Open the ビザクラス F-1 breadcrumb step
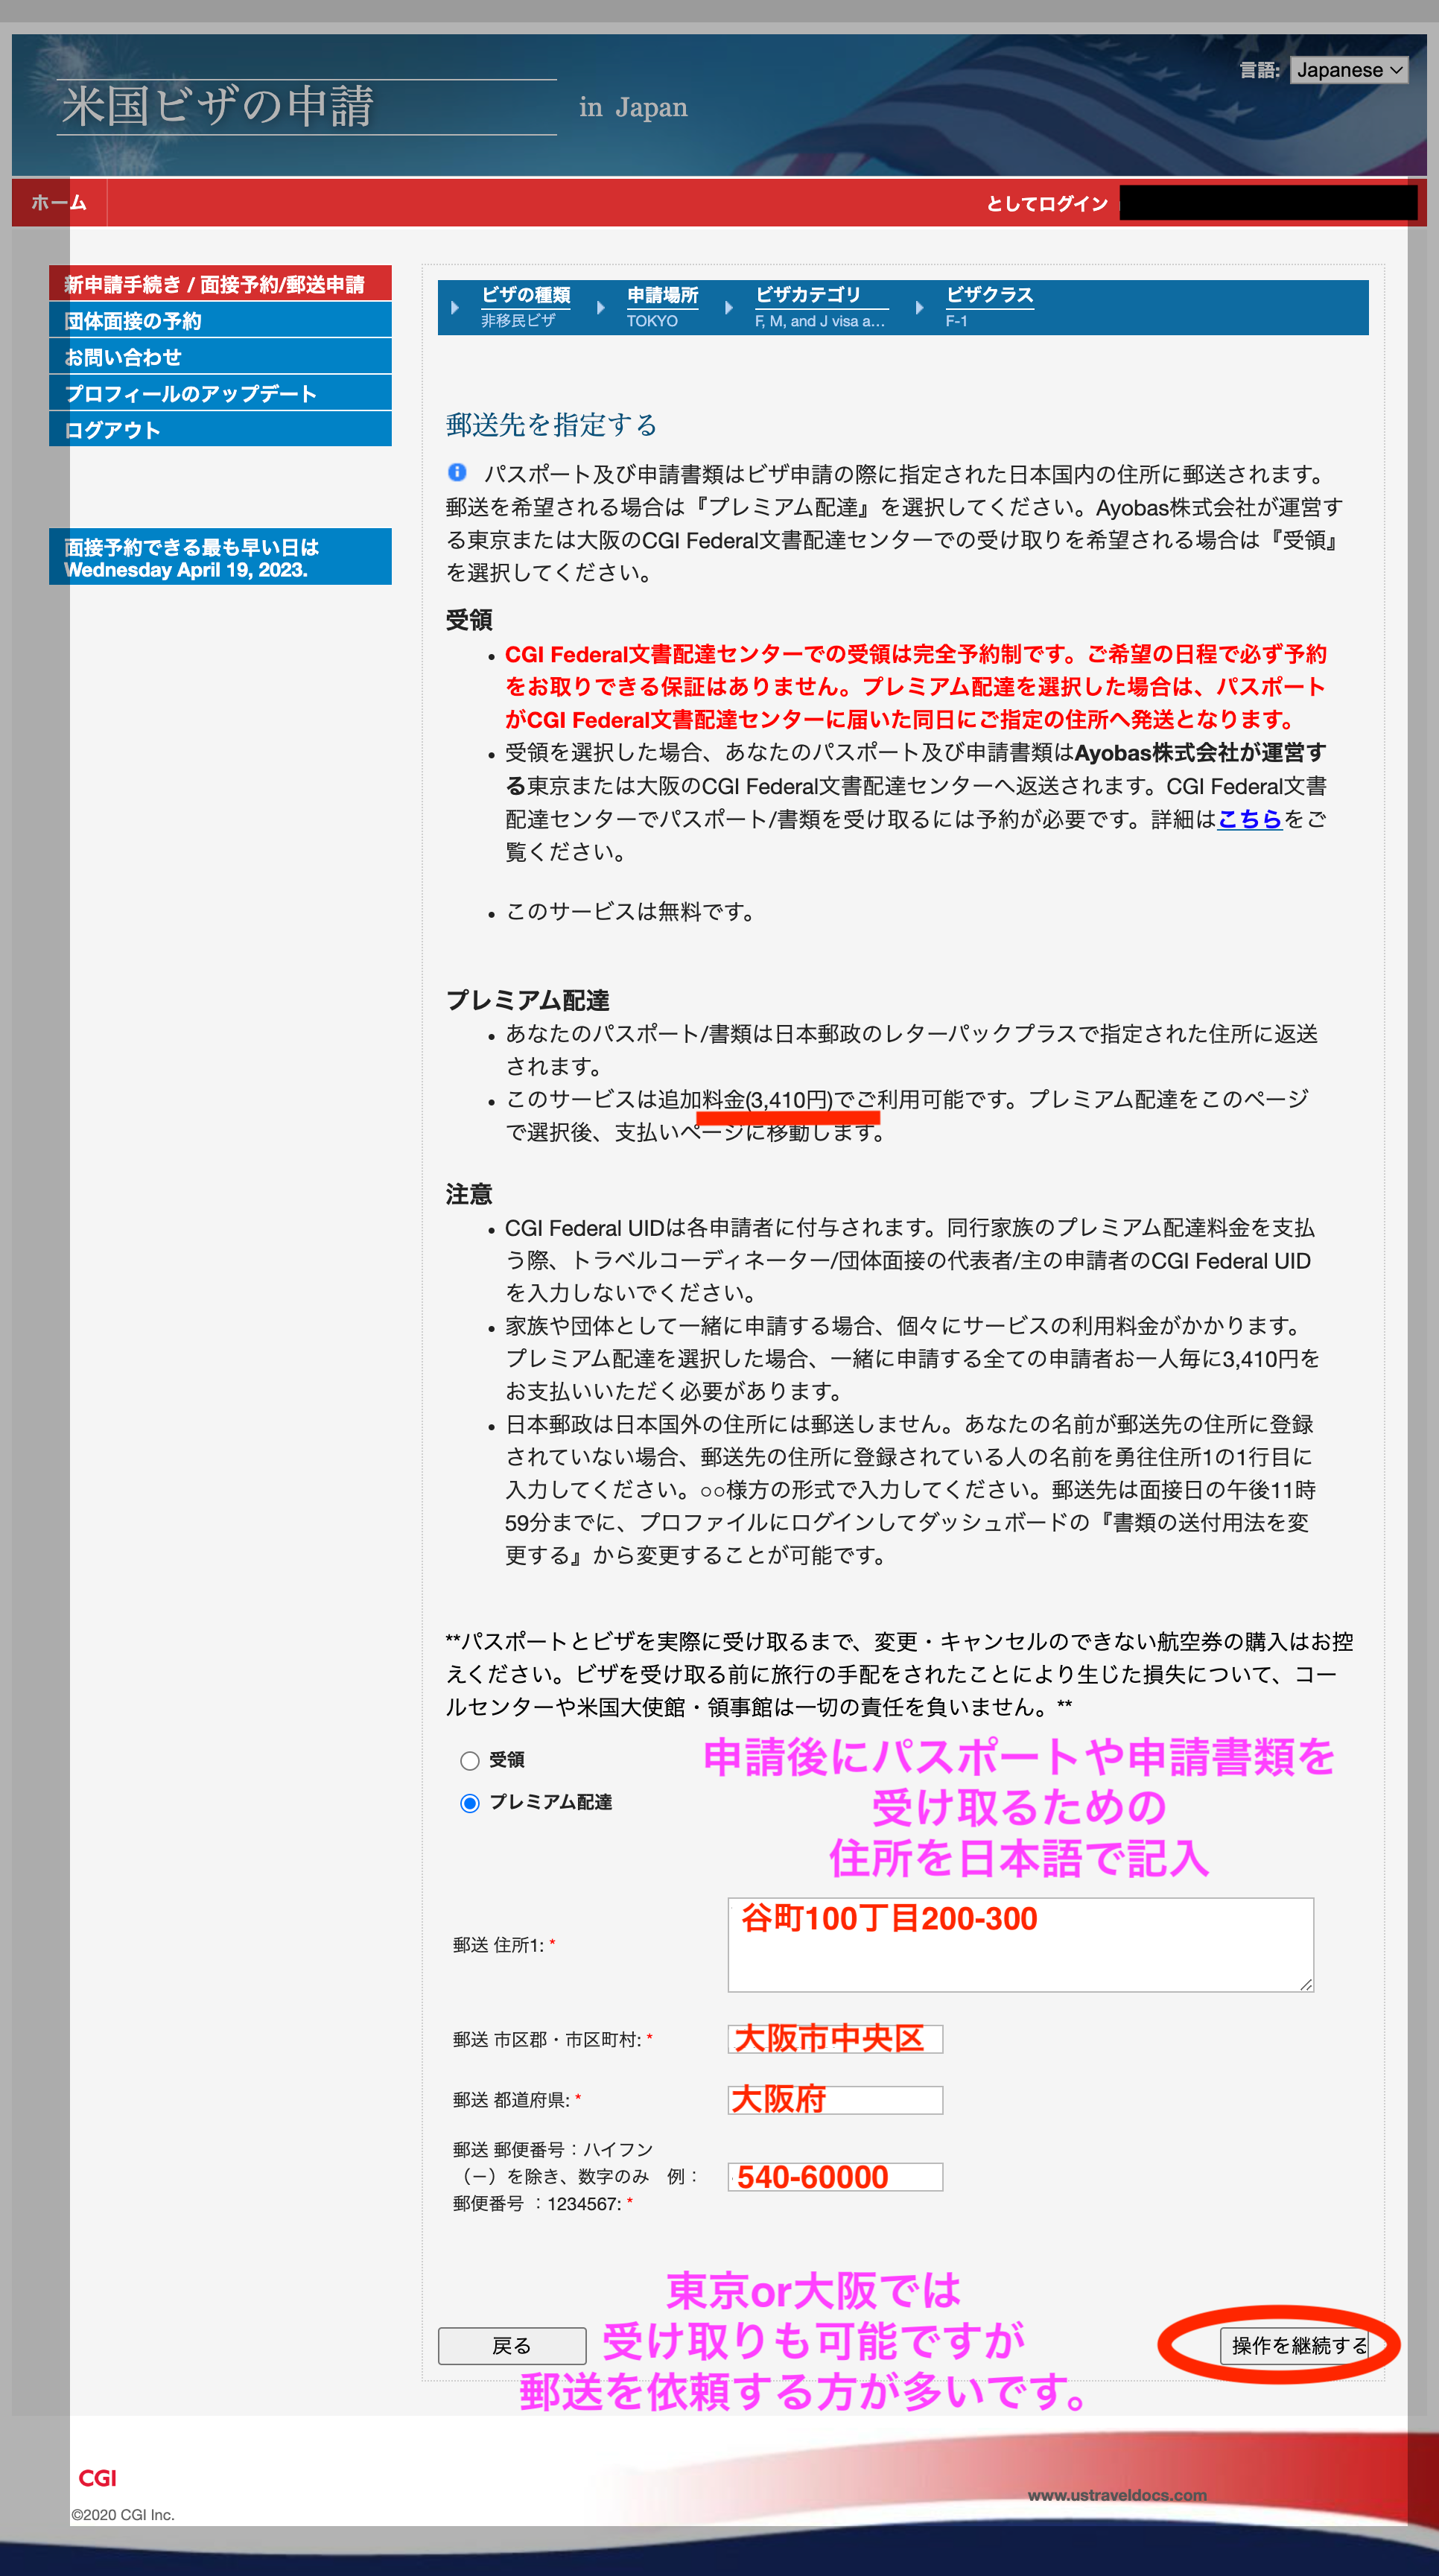Screen dimensions: 1439x2576 pyautogui.click(x=989, y=296)
